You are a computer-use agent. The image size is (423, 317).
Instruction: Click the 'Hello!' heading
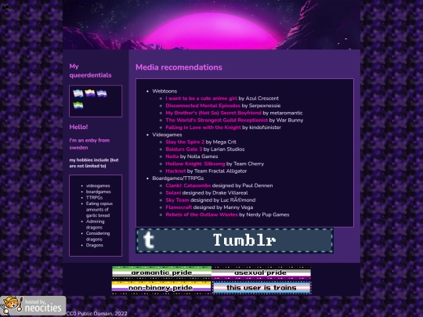[x=78, y=127]
